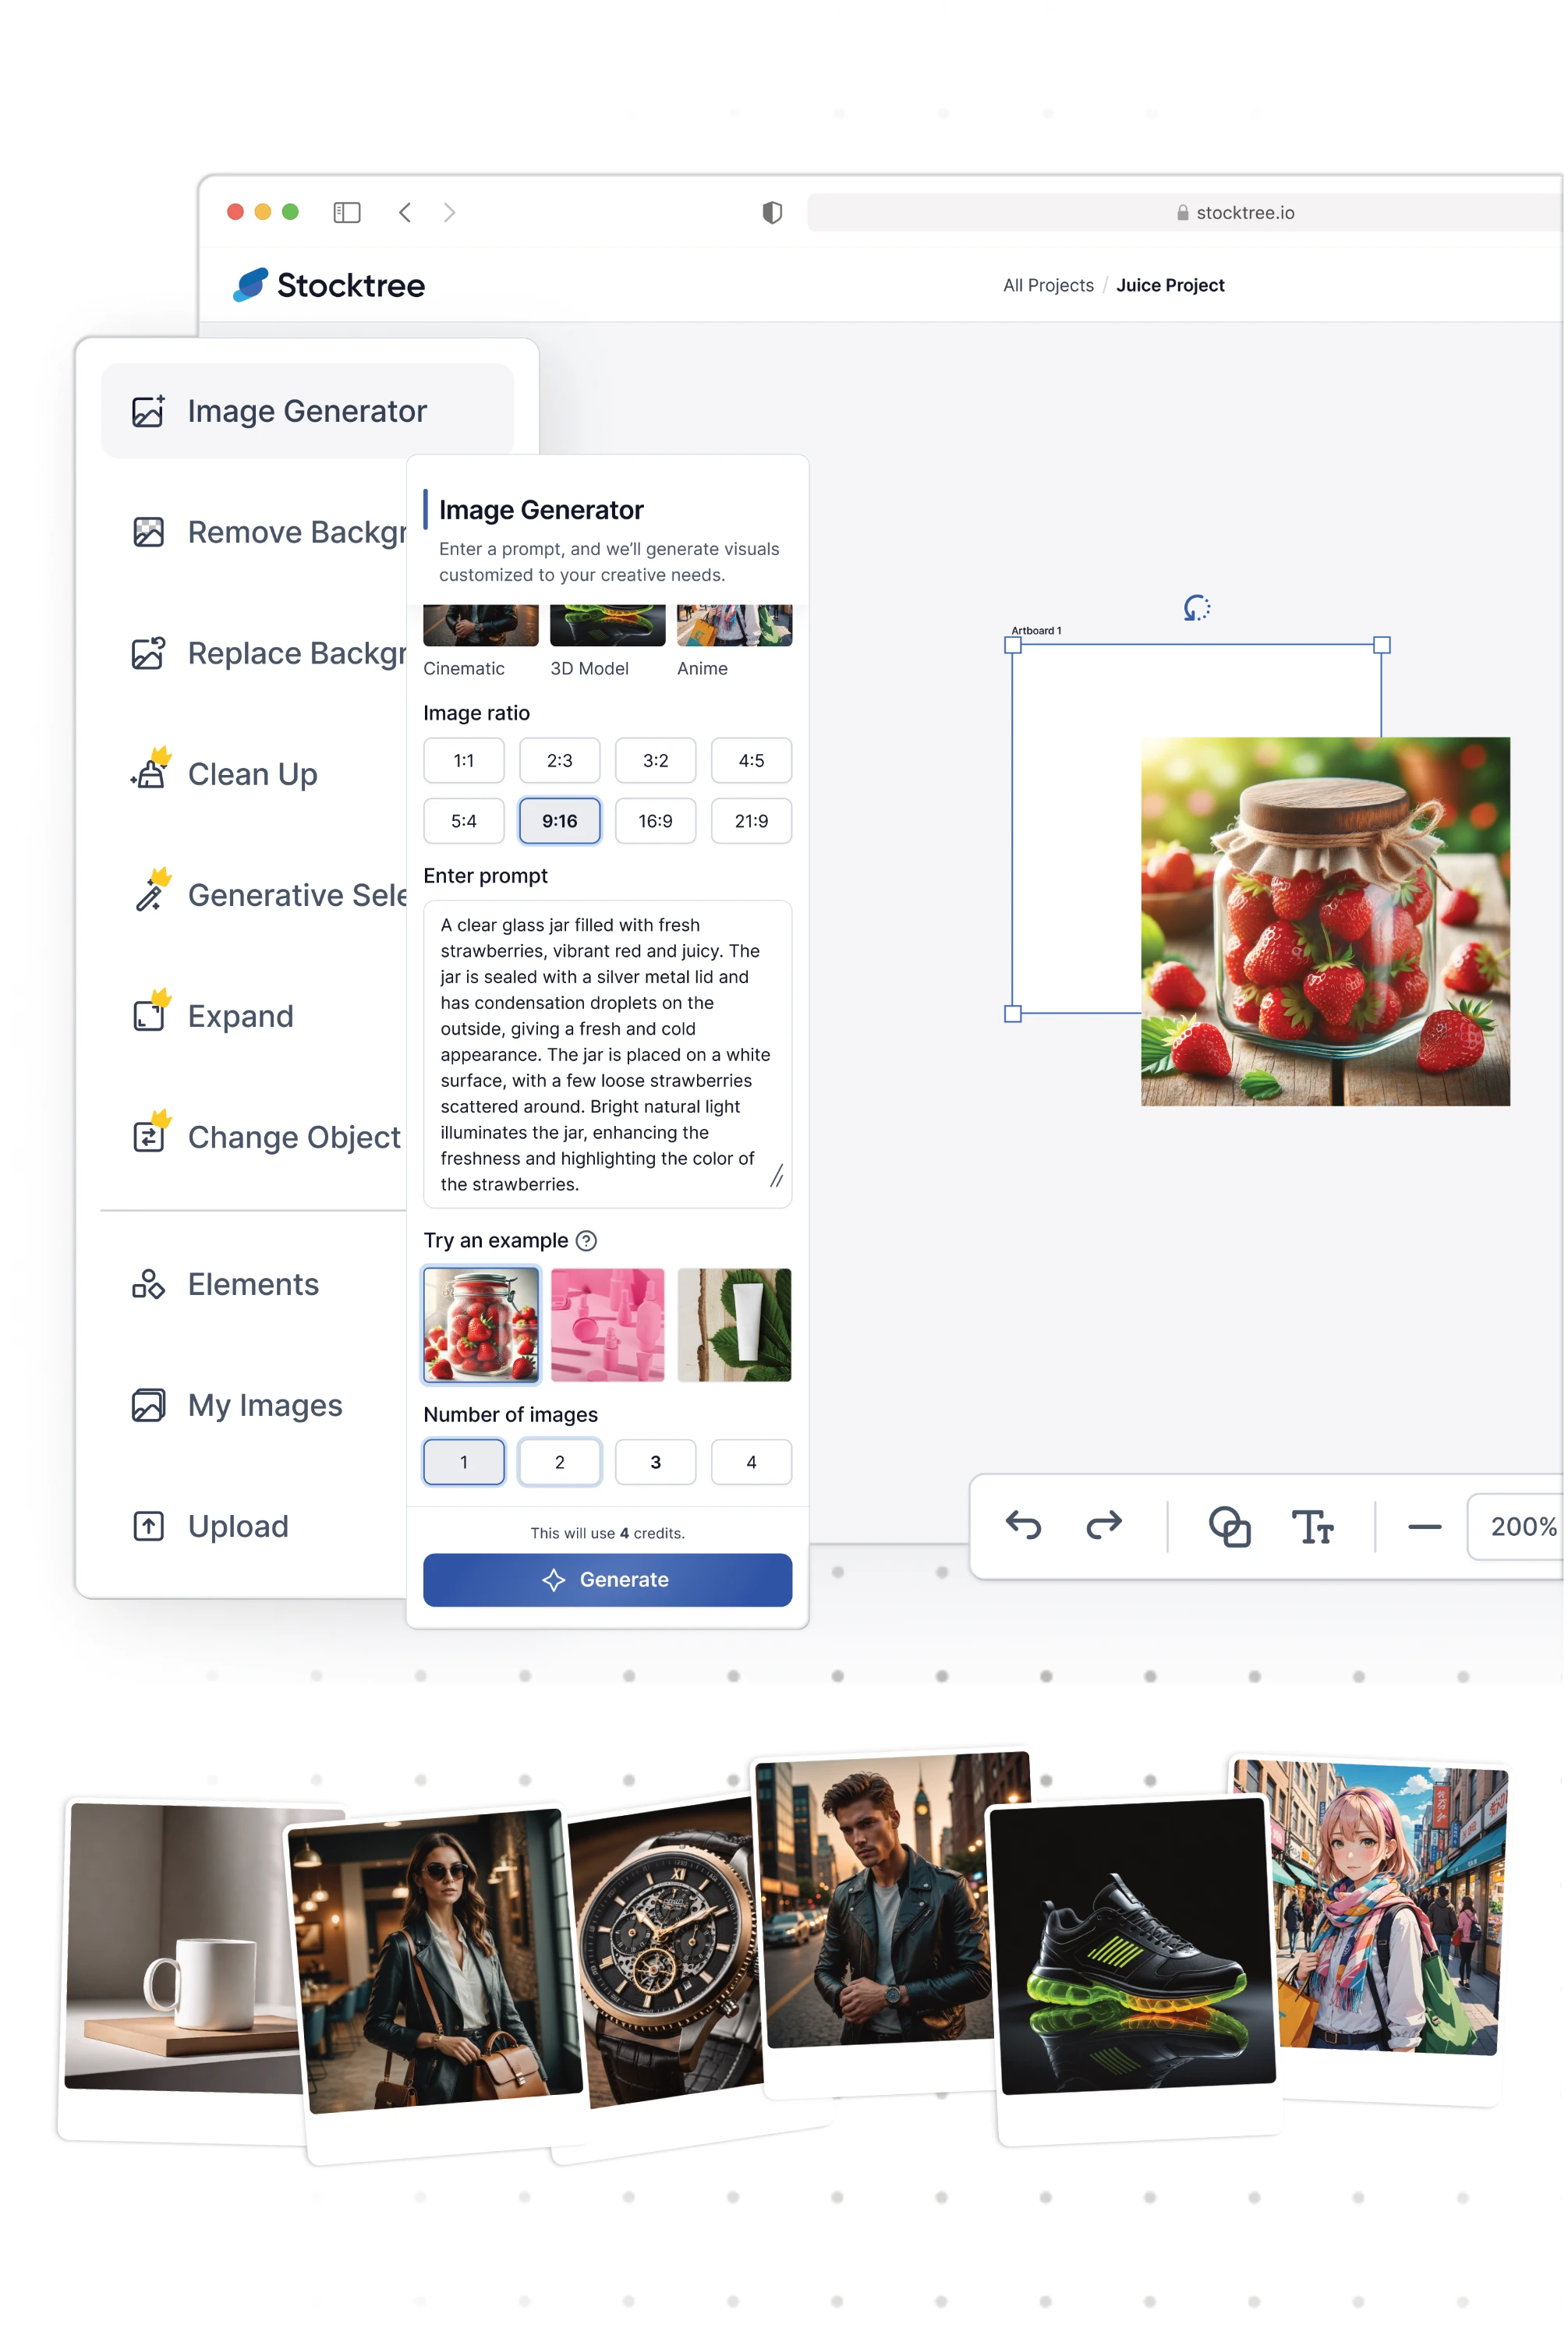
Task: Toggle the browser sidebar icon
Action: point(347,212)
